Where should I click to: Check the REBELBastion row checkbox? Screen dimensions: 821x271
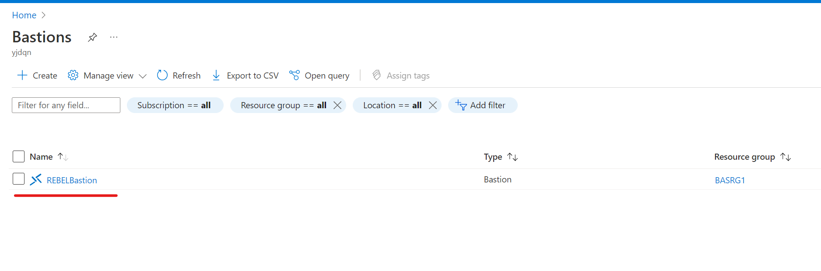click(x=18, y=179)
